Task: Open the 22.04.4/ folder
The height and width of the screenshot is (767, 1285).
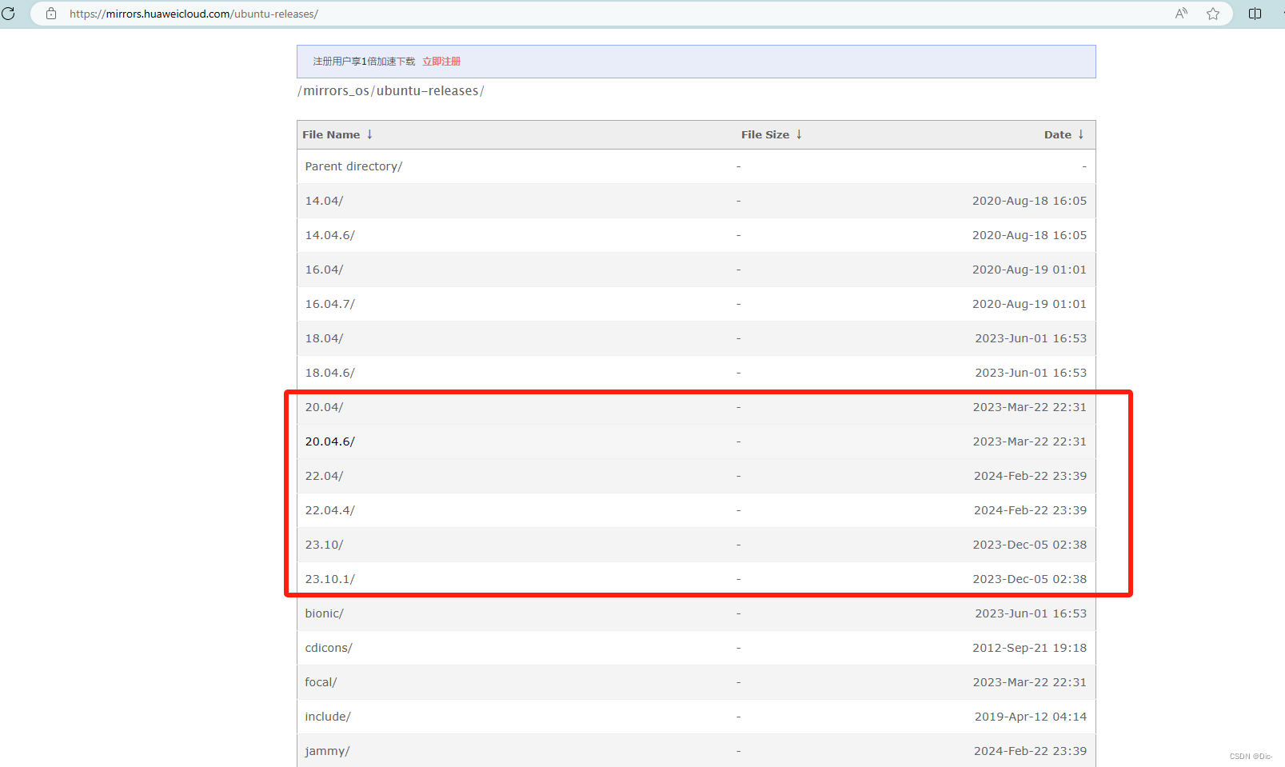Action: tap(329, 510)
